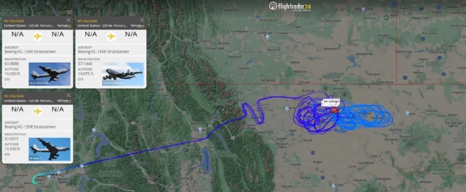Click the Flightradar24 logo in the 63-8888 card header

64,26
